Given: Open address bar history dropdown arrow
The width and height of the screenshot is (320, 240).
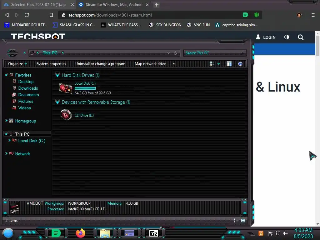Looking at the screenshot, I should tap(168, 53).
